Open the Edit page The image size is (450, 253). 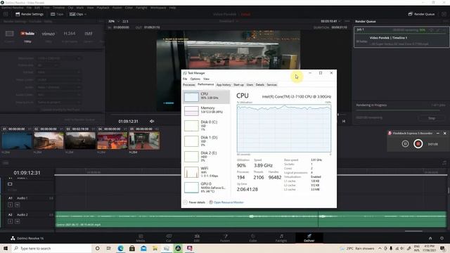pyautogui.click(x=197, y=238)
